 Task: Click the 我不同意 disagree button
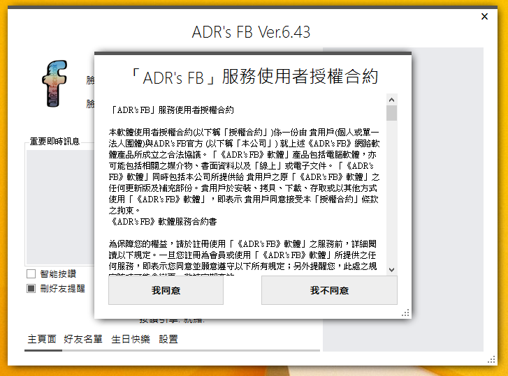click(x=329, y=290)
